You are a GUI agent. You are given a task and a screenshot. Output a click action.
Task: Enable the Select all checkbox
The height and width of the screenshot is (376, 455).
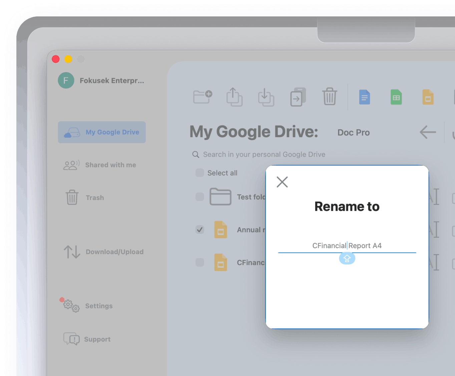pos(199,173)
